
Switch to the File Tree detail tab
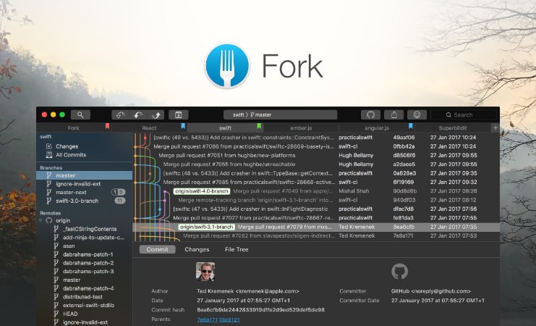click(237, 249)
